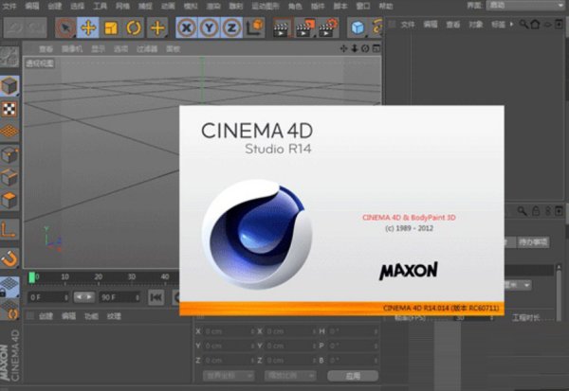Open the 渲染 render menu
The height and width of the screenshot is (391, 569).
(x=213, y=6)
